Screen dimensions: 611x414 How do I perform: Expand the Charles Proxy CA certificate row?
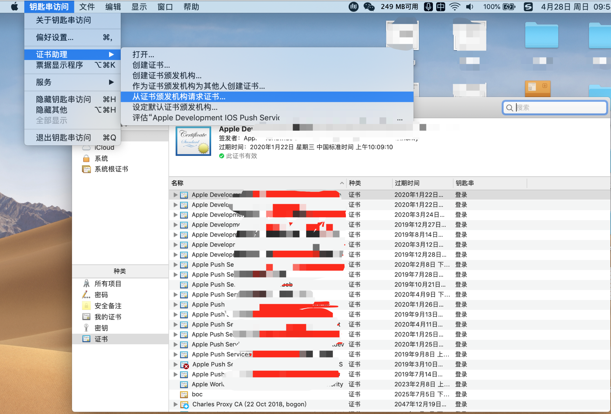175,404
